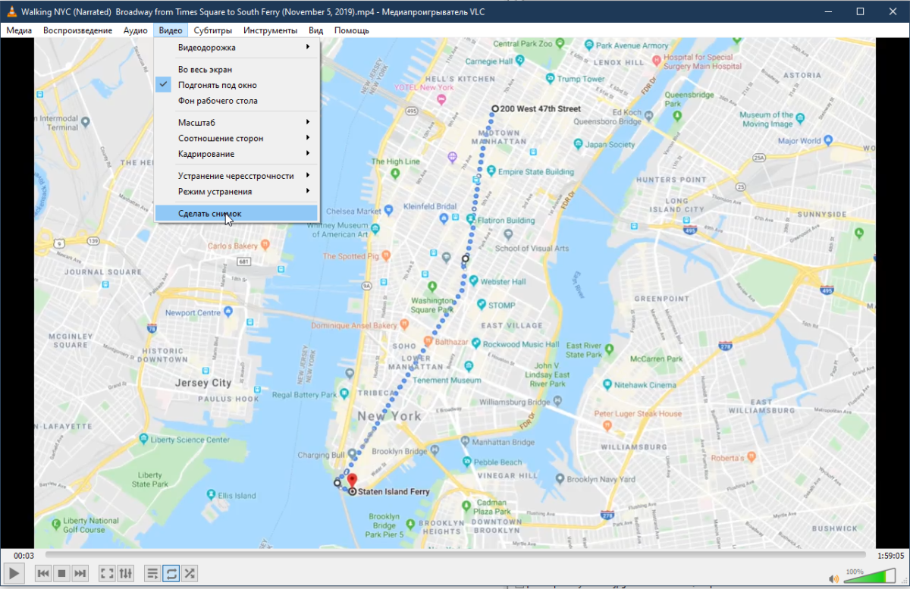Expand the Видеодорожка submenu
The width and height of the screenshot is (910, 589).
tap(237, 48)
